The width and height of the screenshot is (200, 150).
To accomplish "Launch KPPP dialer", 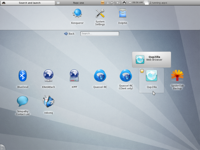I will point(74,79).
